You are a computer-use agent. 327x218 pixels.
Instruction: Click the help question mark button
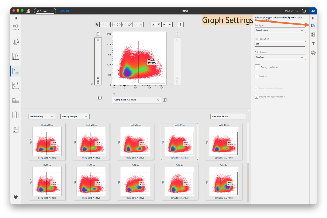click(303, 11)
